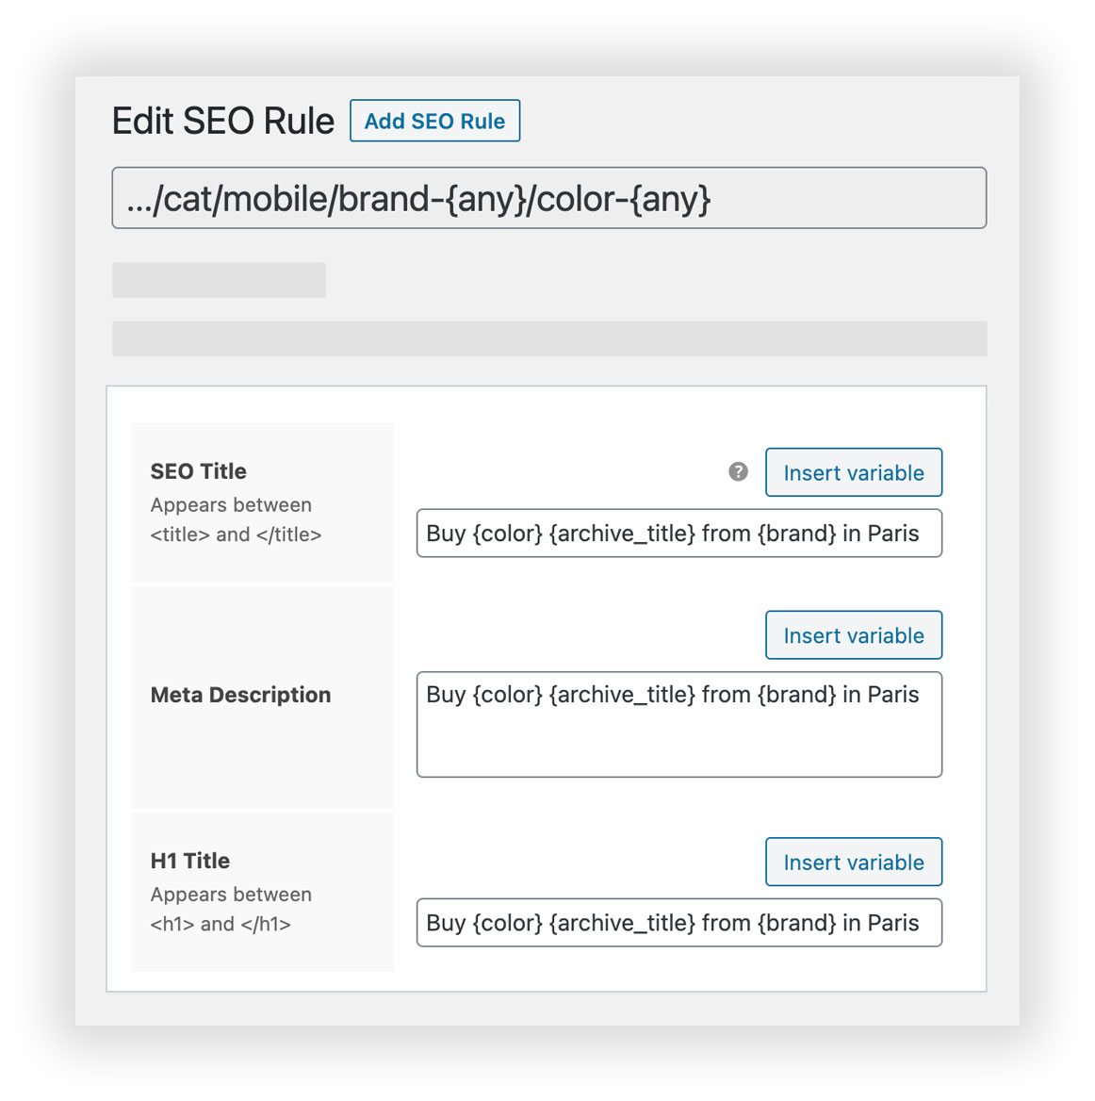Image resolution: width=1095 pixels, height=1101 pixels.
Task: Click the URL pattern field showing /cat/mobile/brand-{any}/color-{any}
Action: (549, 198)
